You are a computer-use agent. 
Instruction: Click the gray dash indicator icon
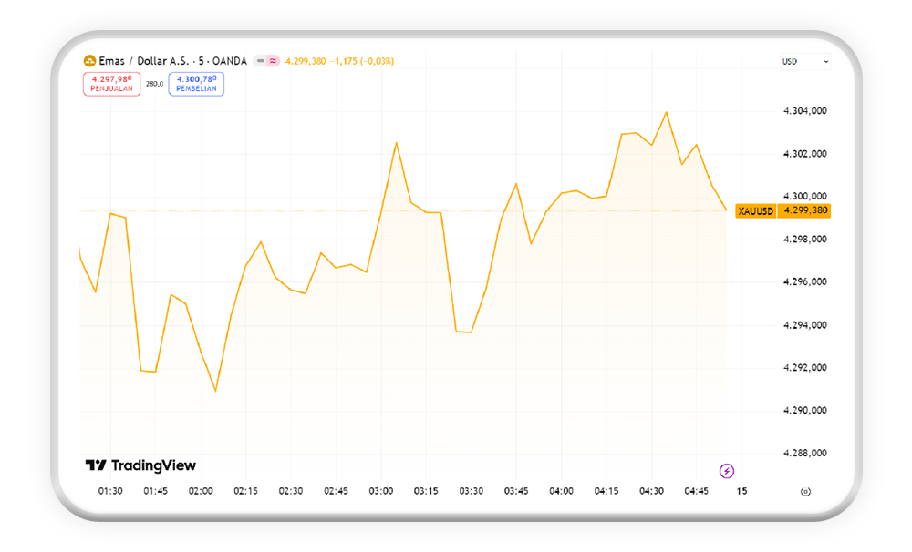[260, 61]
